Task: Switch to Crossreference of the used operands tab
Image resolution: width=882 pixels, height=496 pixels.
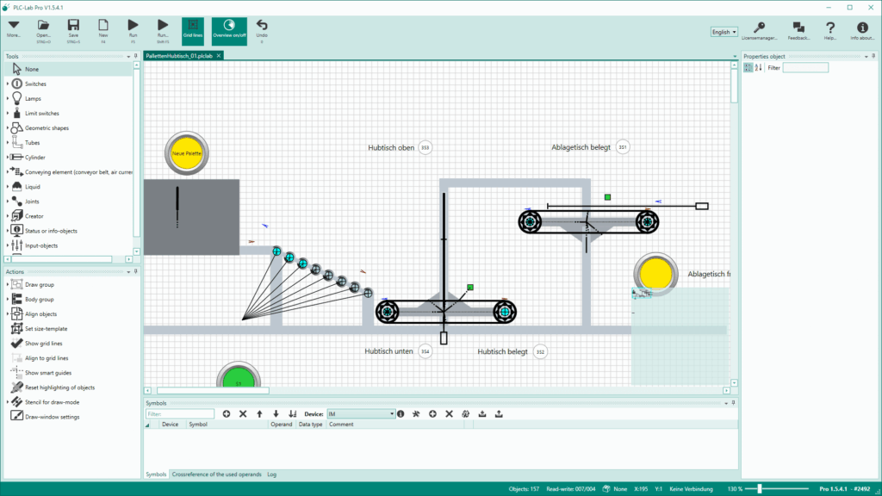Action: click(216, 474)
